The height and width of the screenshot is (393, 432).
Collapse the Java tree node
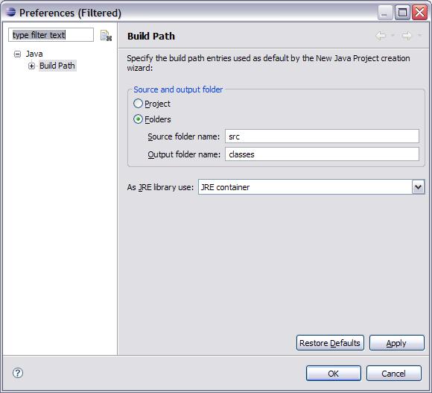(17, 54)
